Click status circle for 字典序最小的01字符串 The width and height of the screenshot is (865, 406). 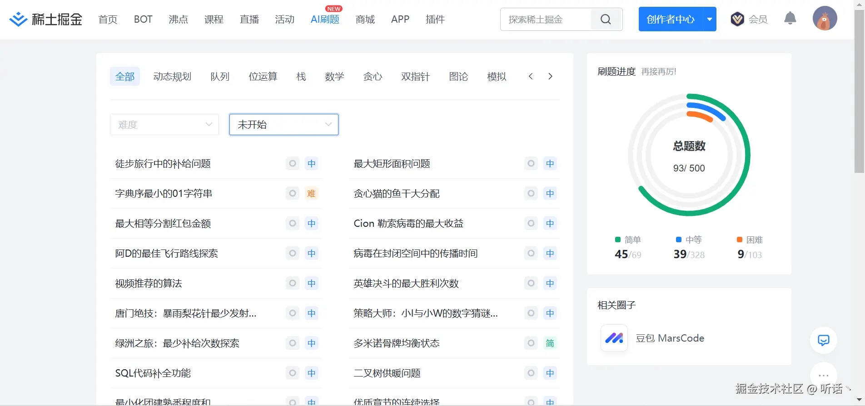click(x=293, y=193)
